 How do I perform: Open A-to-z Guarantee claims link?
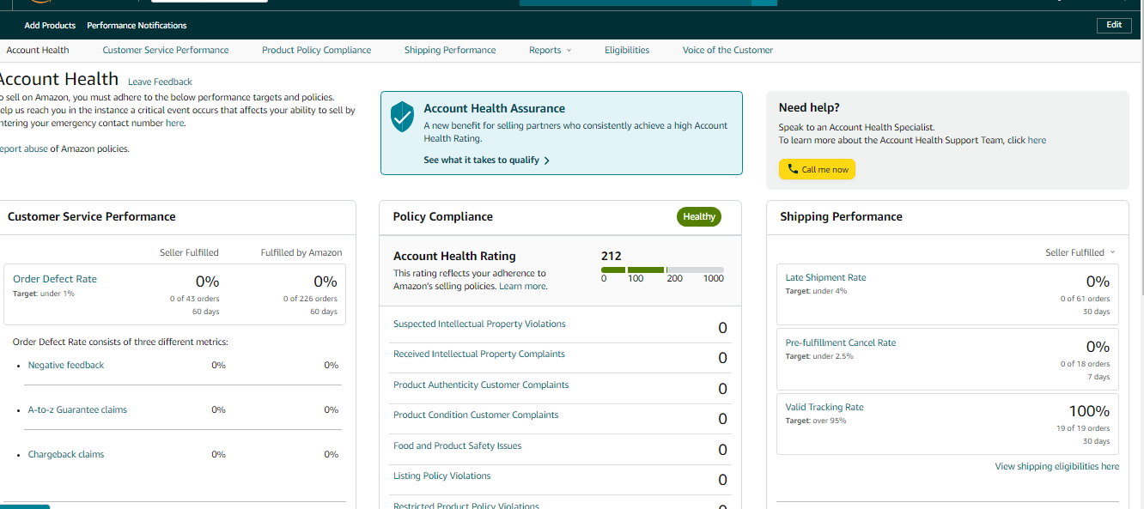(77, 409)
